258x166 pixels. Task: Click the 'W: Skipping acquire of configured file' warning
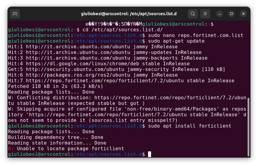point(127,115)
